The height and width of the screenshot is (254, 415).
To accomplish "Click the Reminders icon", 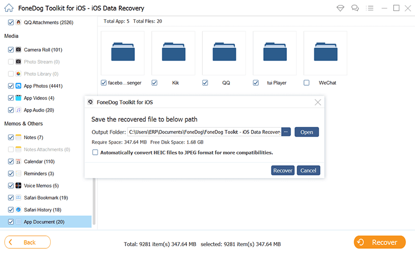I will click(x=18, y=173).
